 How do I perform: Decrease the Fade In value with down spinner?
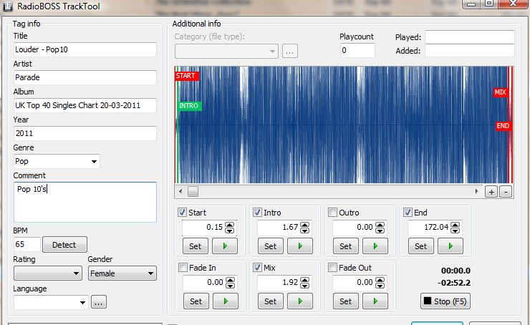tap(231, 286)
